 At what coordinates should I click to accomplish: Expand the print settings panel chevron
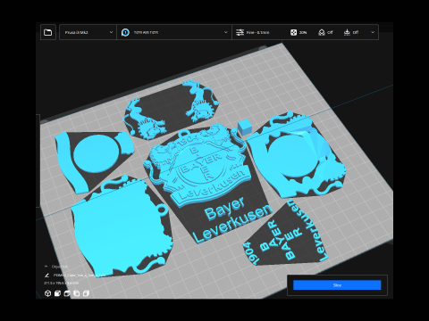[373, 32]
